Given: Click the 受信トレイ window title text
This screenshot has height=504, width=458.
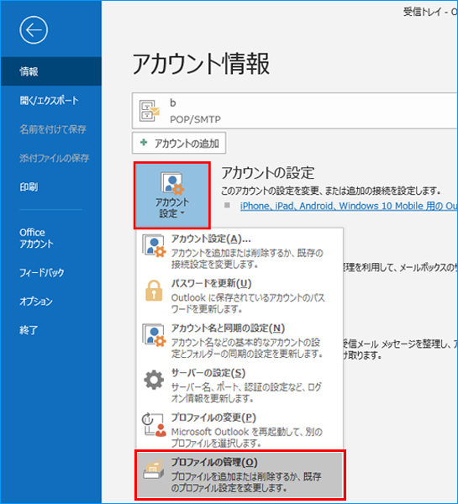Looking at the screenshot, I should pyautogui.click(x=430, y=12).
